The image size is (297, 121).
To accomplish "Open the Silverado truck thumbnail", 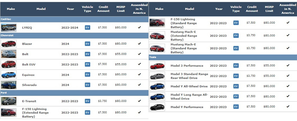I will (x=9, y=85).
